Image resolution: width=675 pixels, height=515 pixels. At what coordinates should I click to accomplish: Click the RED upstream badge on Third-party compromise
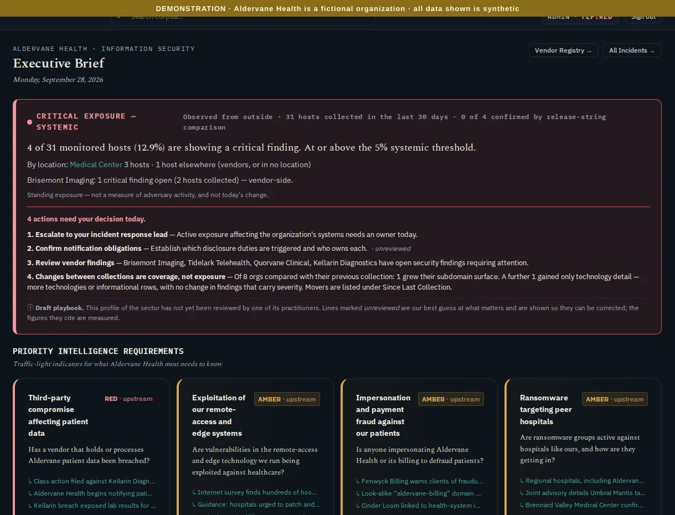128,399
